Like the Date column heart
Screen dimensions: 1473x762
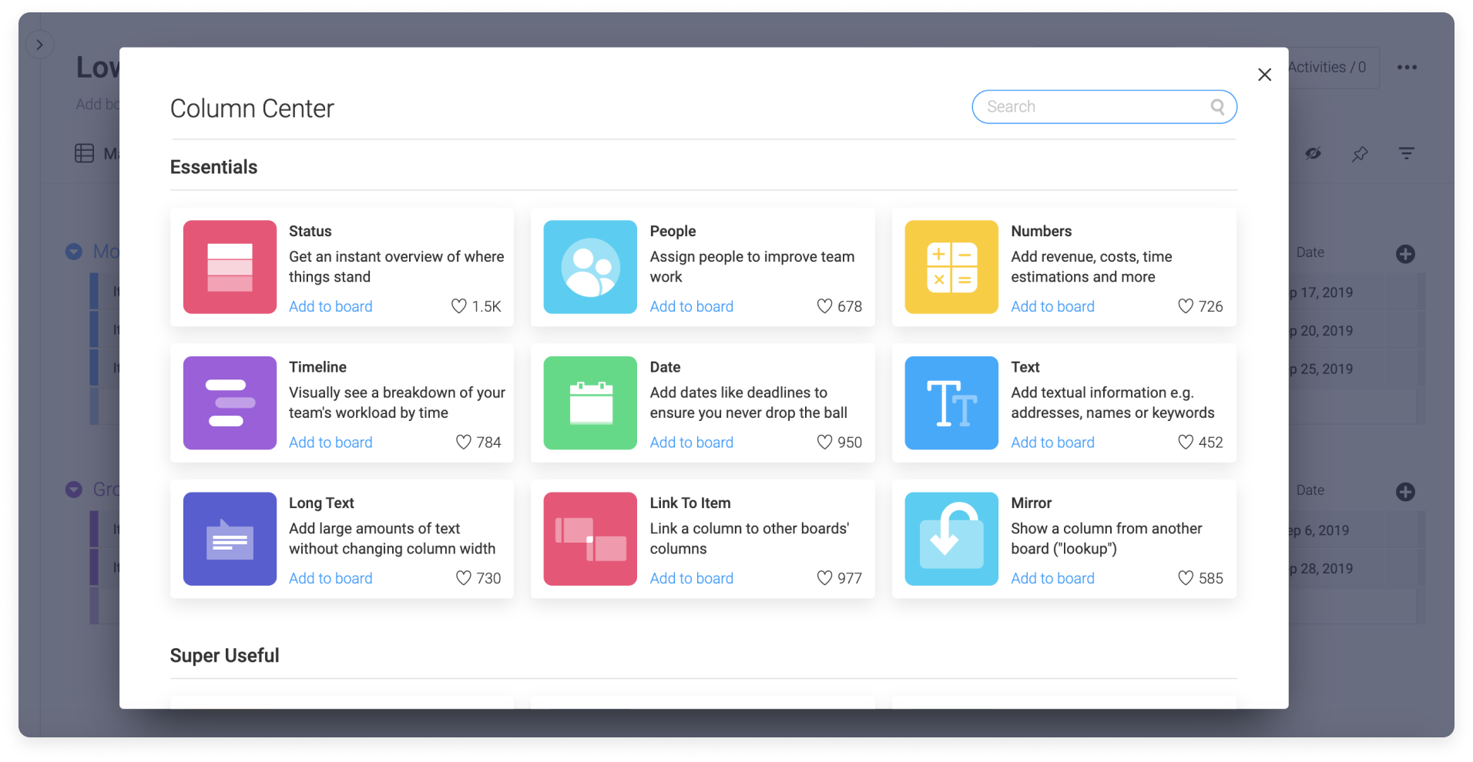(824, 442)
